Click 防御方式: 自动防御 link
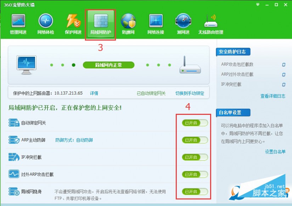Image resolution: width=292 pixels, height=206 pixels. pyautogui.click(x=74, y=140)
